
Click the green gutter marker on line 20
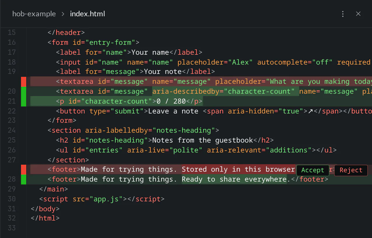(x=24, y=92)
